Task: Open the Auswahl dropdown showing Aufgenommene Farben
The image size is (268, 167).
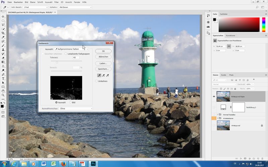Action: click(71, 49)
